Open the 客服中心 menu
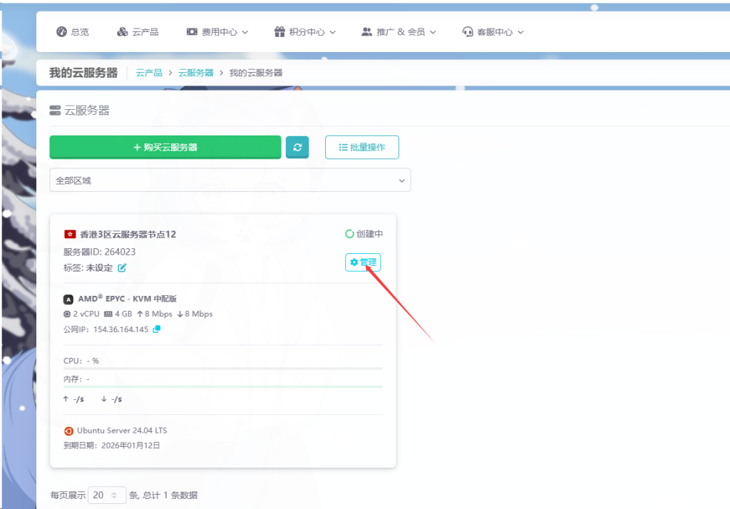 (493, 32)
